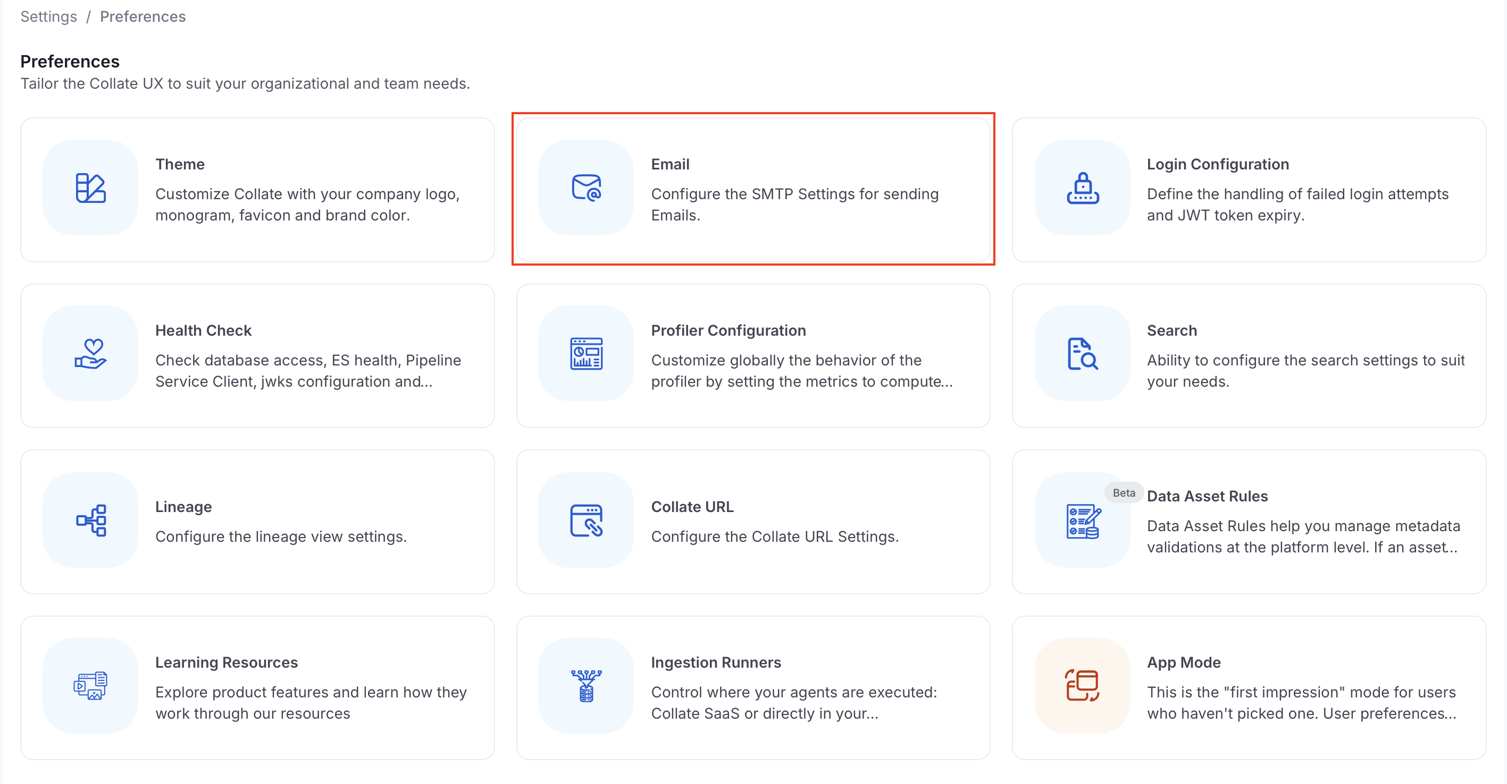This screenshot has height=784, width=1507.
Task: Click the Collate URL link-window icon
Action: [586, 520]
